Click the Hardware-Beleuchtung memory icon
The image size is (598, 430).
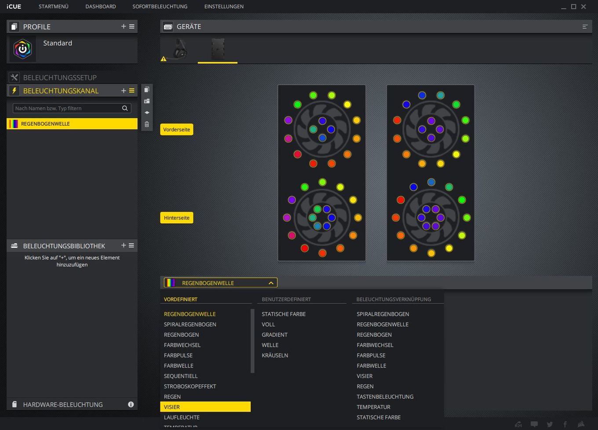14,404
